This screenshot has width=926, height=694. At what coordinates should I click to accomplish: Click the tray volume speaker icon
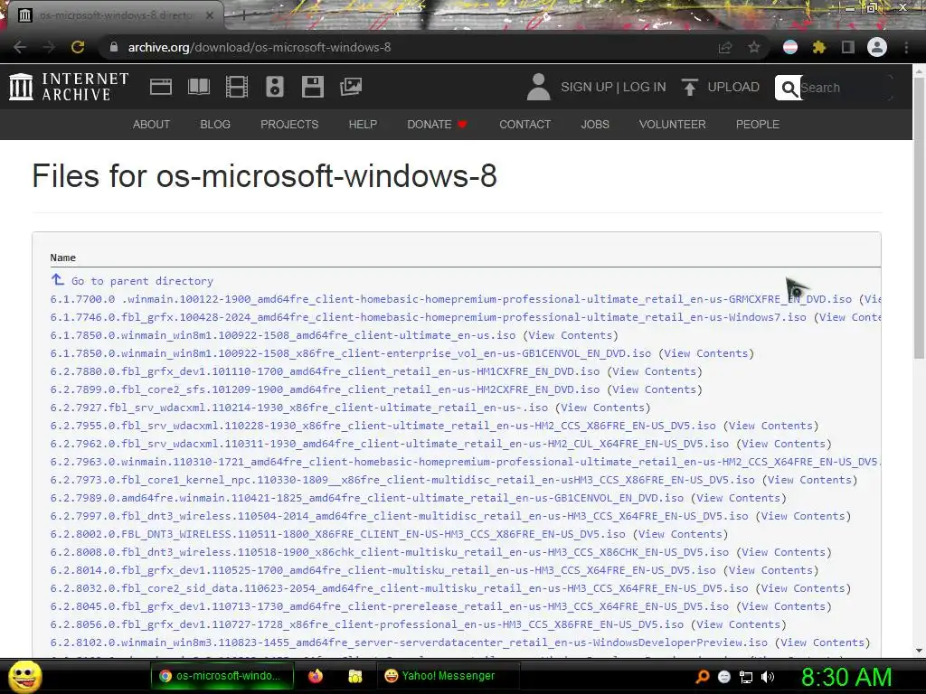click(x=767, y=677)
